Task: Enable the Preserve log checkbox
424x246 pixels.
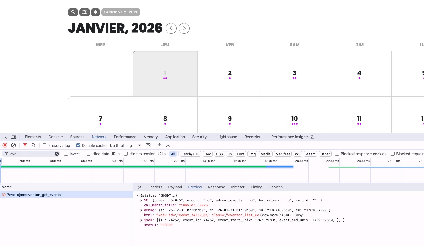Action: (45, 145)
